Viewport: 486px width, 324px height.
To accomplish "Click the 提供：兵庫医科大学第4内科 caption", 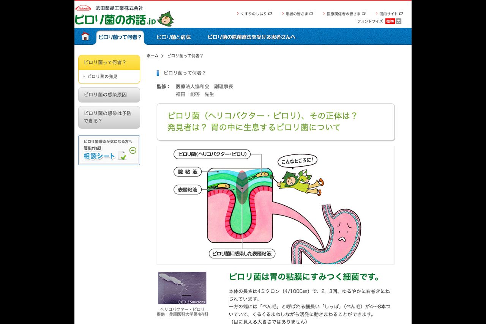I will tap(183, 315).
